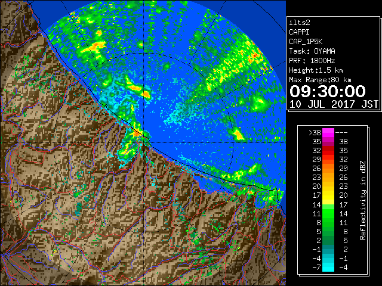Click the 'CAP_1P5K' label
382x286 pixels.
(x=306, y=42)
